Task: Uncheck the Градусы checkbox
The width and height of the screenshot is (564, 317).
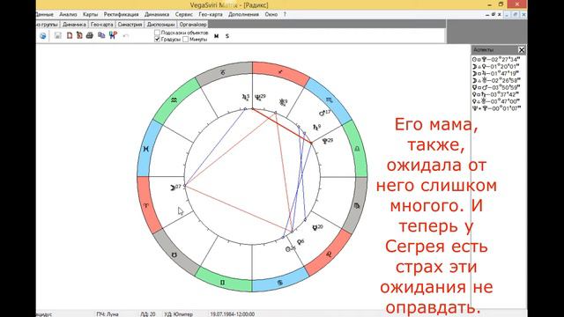Action: click(157, 39)
